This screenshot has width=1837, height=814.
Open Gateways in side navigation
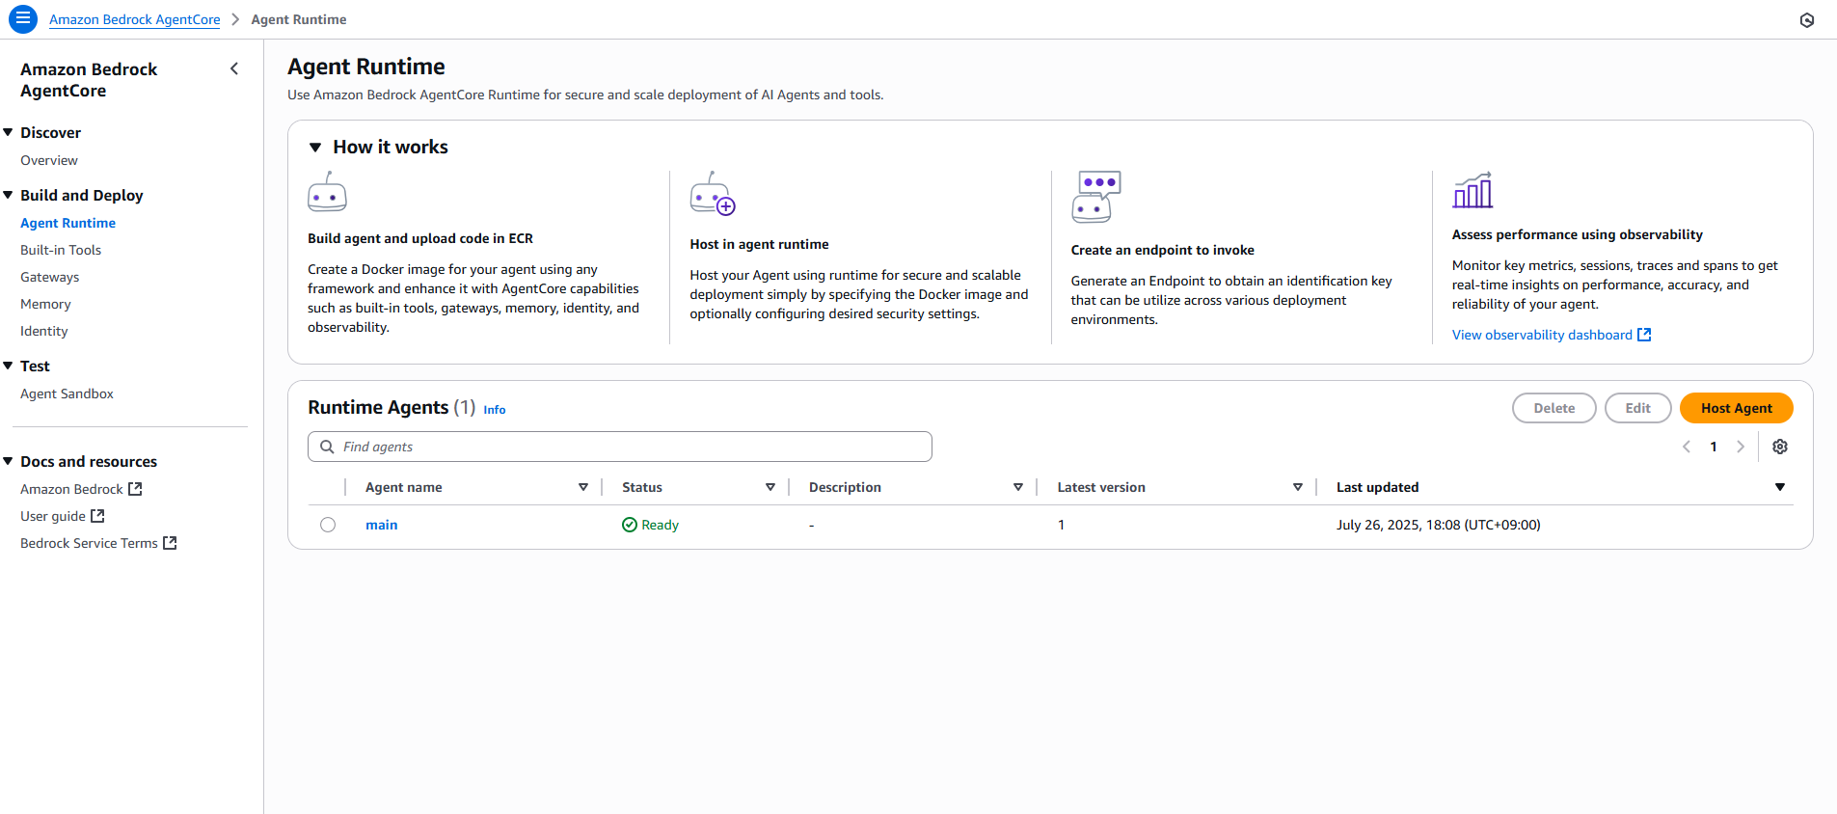pos(50,277)
